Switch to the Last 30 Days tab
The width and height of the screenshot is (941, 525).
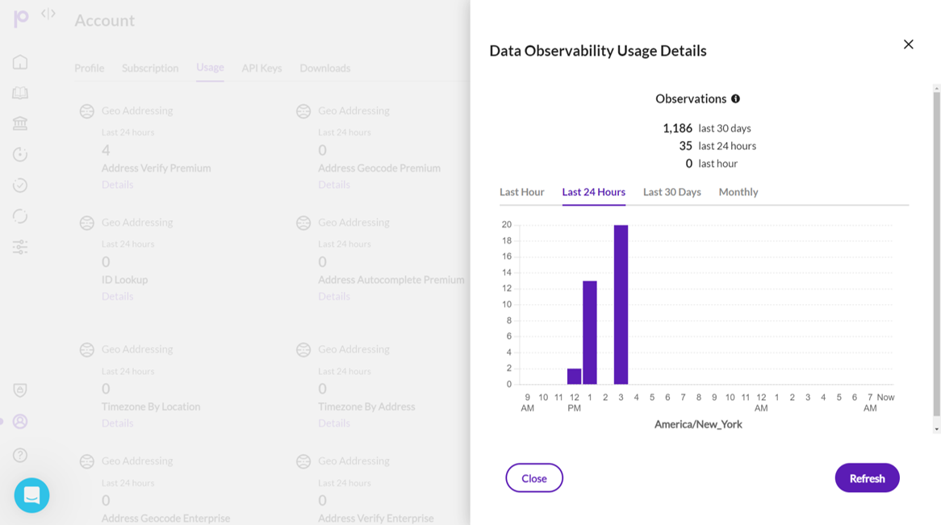(x=671, y=192)
